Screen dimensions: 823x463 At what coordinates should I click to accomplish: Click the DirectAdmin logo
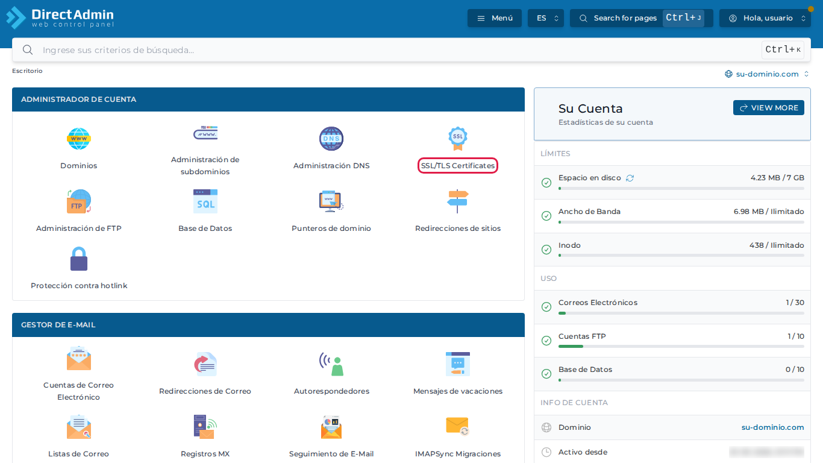pyautogui.click(x=60, y=18)
